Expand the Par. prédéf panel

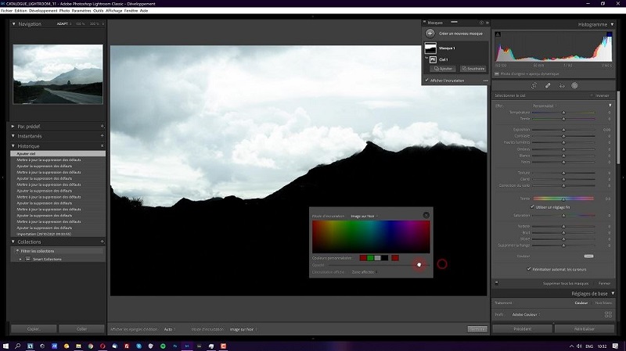pyautogui.click(x=13, y=127)
